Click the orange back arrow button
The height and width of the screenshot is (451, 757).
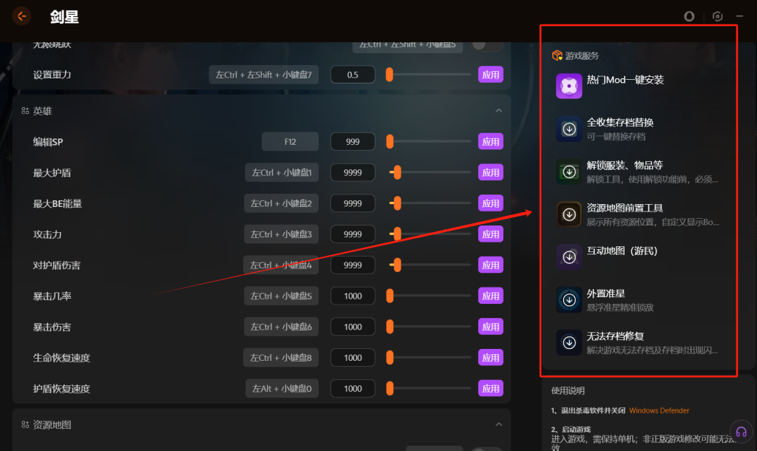click(21, 16)
